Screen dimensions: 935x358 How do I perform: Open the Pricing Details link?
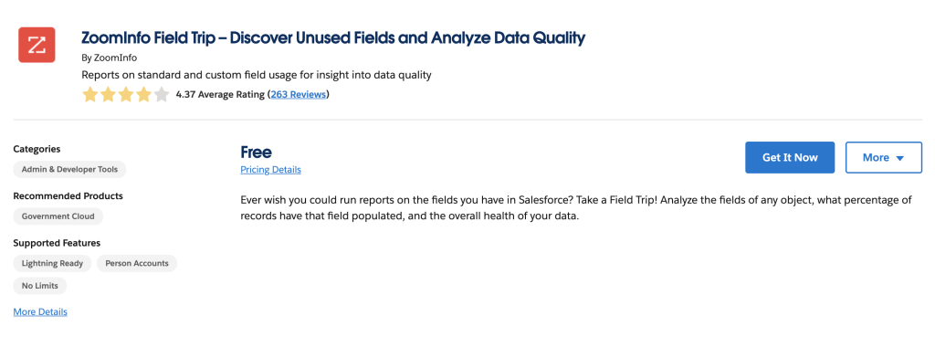pyautogui.click(x=270, y=170)
